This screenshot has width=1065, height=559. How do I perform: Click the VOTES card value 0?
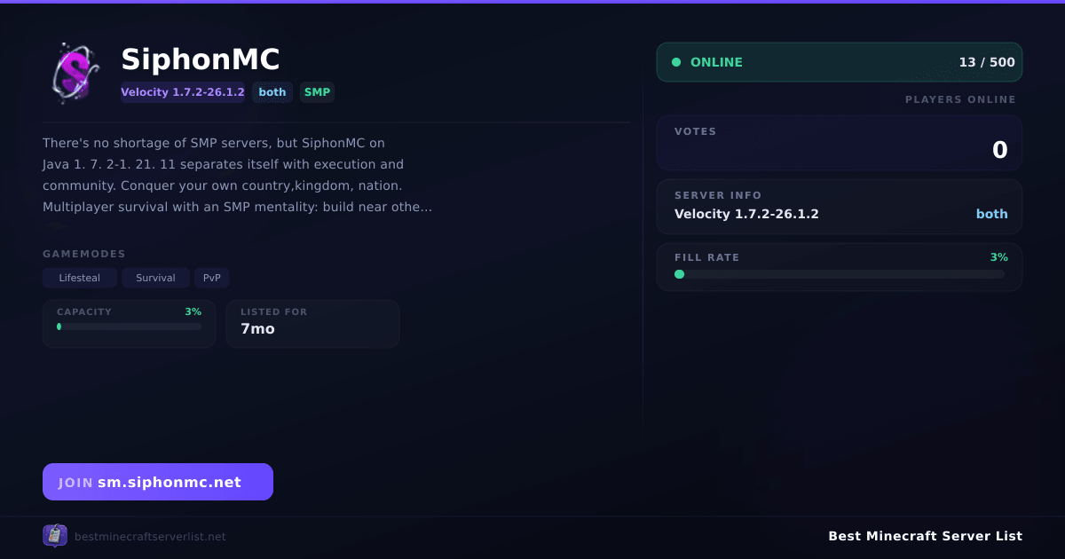[1000, 150]
